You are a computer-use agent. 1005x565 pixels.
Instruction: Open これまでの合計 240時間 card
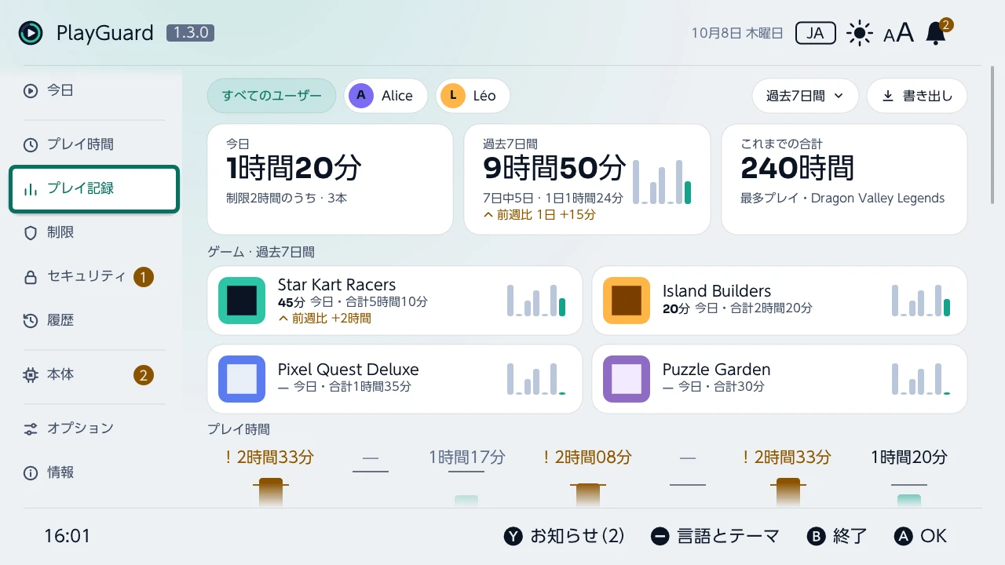coord(844,179)
